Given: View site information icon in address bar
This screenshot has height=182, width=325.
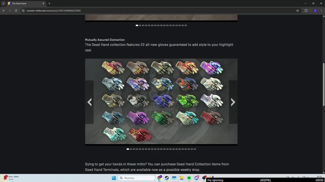Looking at the screenshot, I should pyautogui.click(x=23, y=11).
